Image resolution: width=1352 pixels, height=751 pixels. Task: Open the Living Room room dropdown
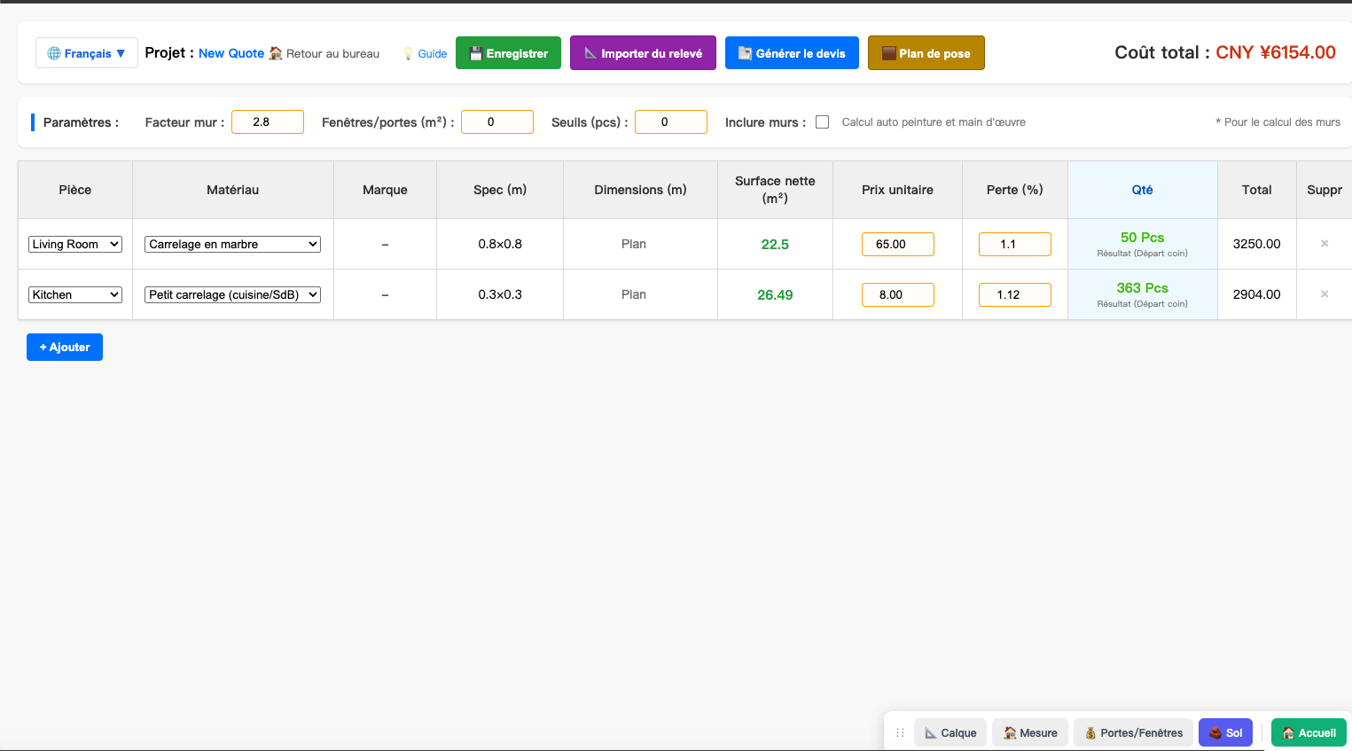(75, 244)
